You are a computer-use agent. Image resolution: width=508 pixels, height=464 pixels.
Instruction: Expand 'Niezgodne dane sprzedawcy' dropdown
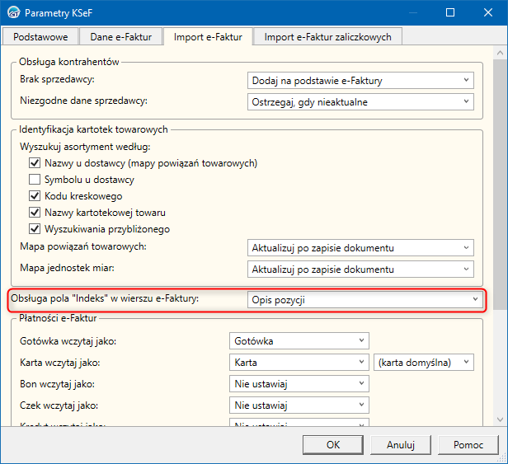(360, 102)
